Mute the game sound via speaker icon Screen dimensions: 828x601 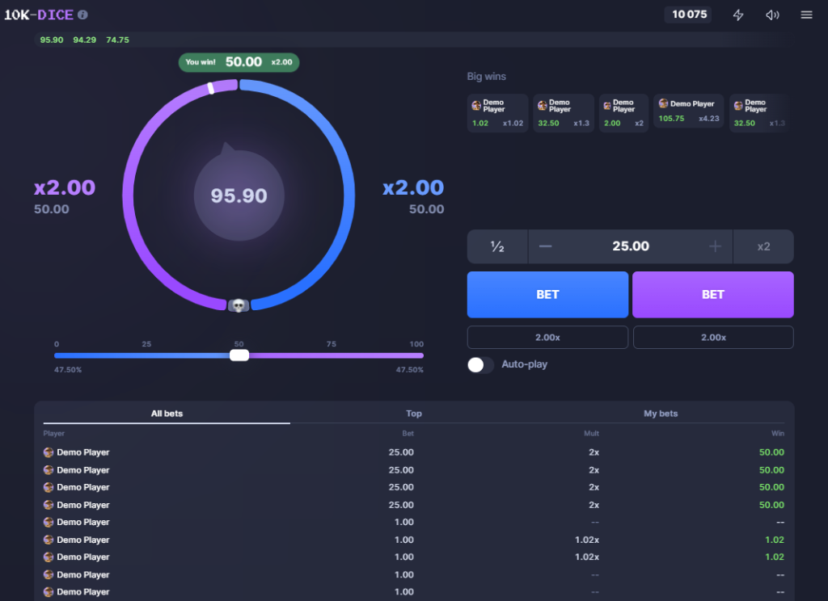(x=772, y=15)
